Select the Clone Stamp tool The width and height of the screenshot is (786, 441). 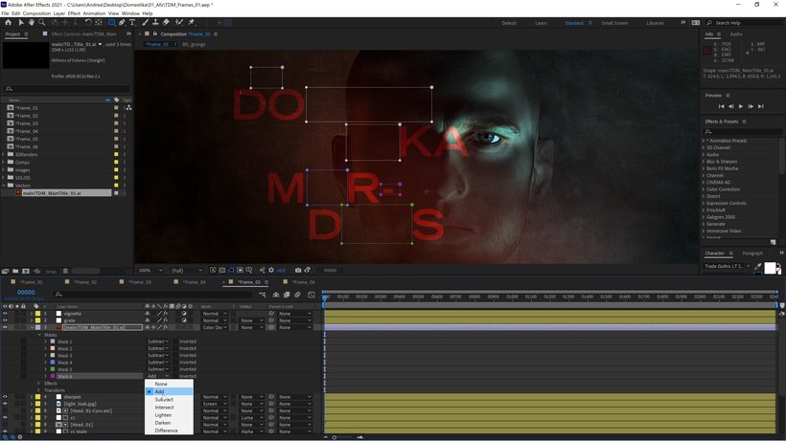click(155, 23)
